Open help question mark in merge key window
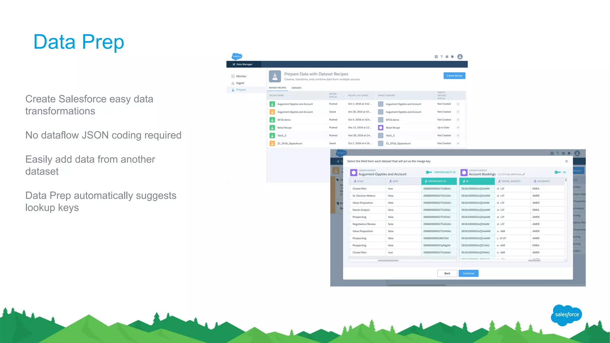This screenshot has width=610, height=343. (x=558, y=153)
